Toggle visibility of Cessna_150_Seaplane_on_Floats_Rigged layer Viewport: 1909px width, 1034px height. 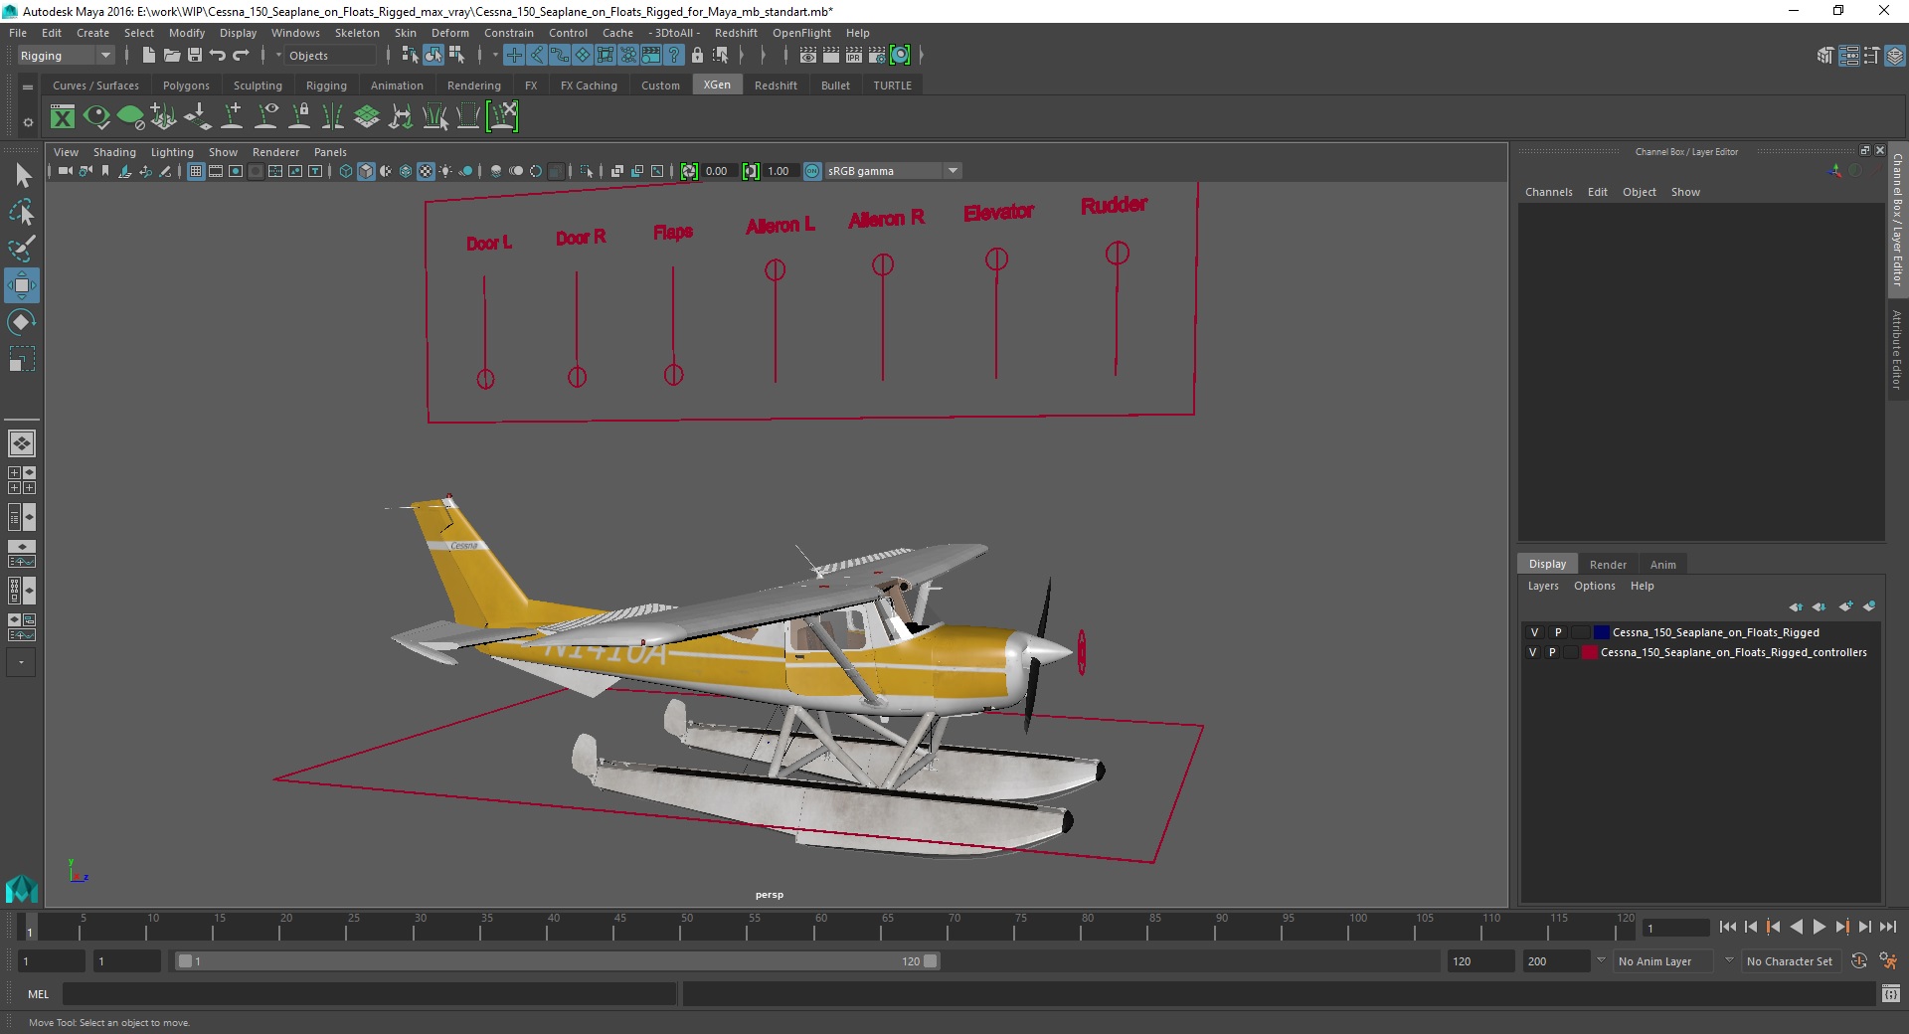1534,632
